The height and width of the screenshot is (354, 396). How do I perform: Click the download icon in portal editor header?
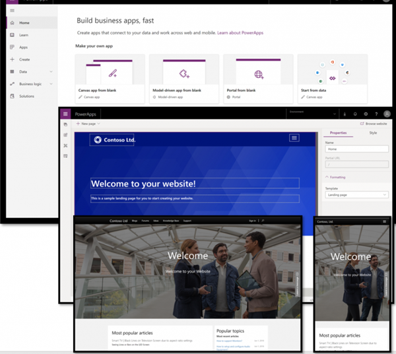(345, 114)
